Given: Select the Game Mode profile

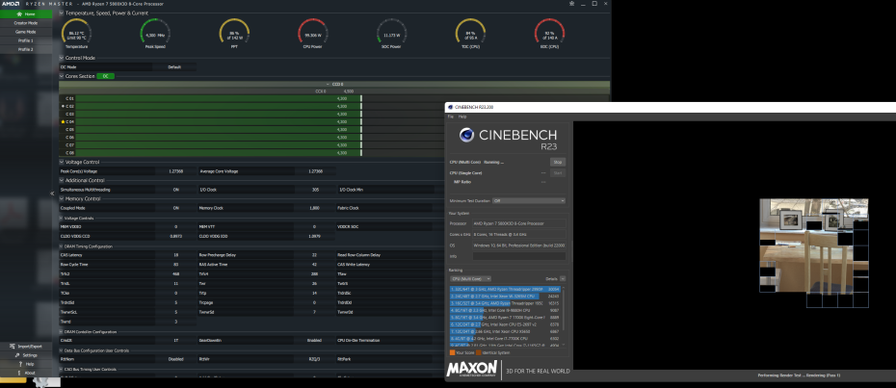Looking at the screenshot, I should tap(25, 32).
